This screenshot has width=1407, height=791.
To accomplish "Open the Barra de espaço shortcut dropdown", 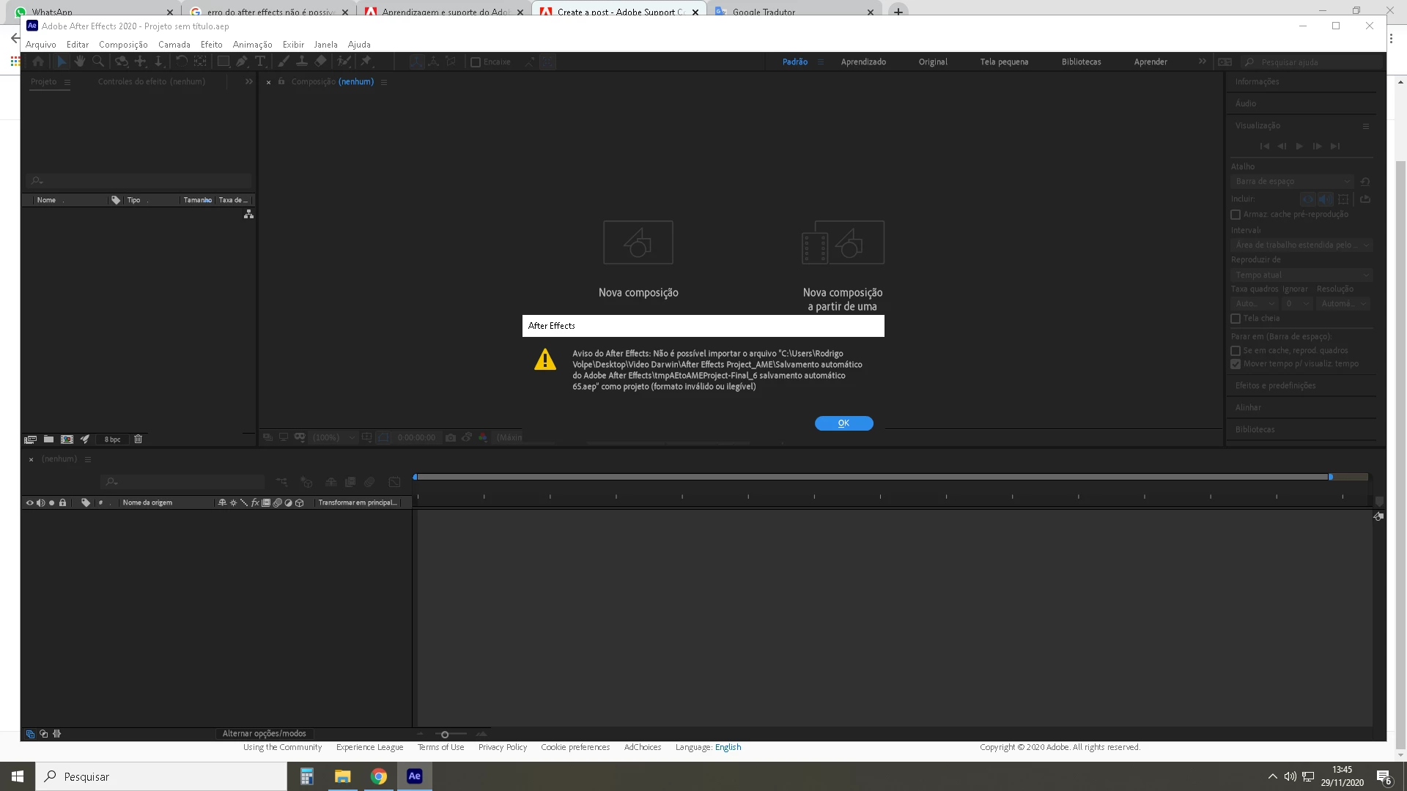I will [x=1293, y=182].
